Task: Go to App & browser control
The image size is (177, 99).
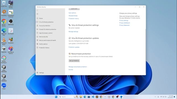Action: [x=46, y=33]
